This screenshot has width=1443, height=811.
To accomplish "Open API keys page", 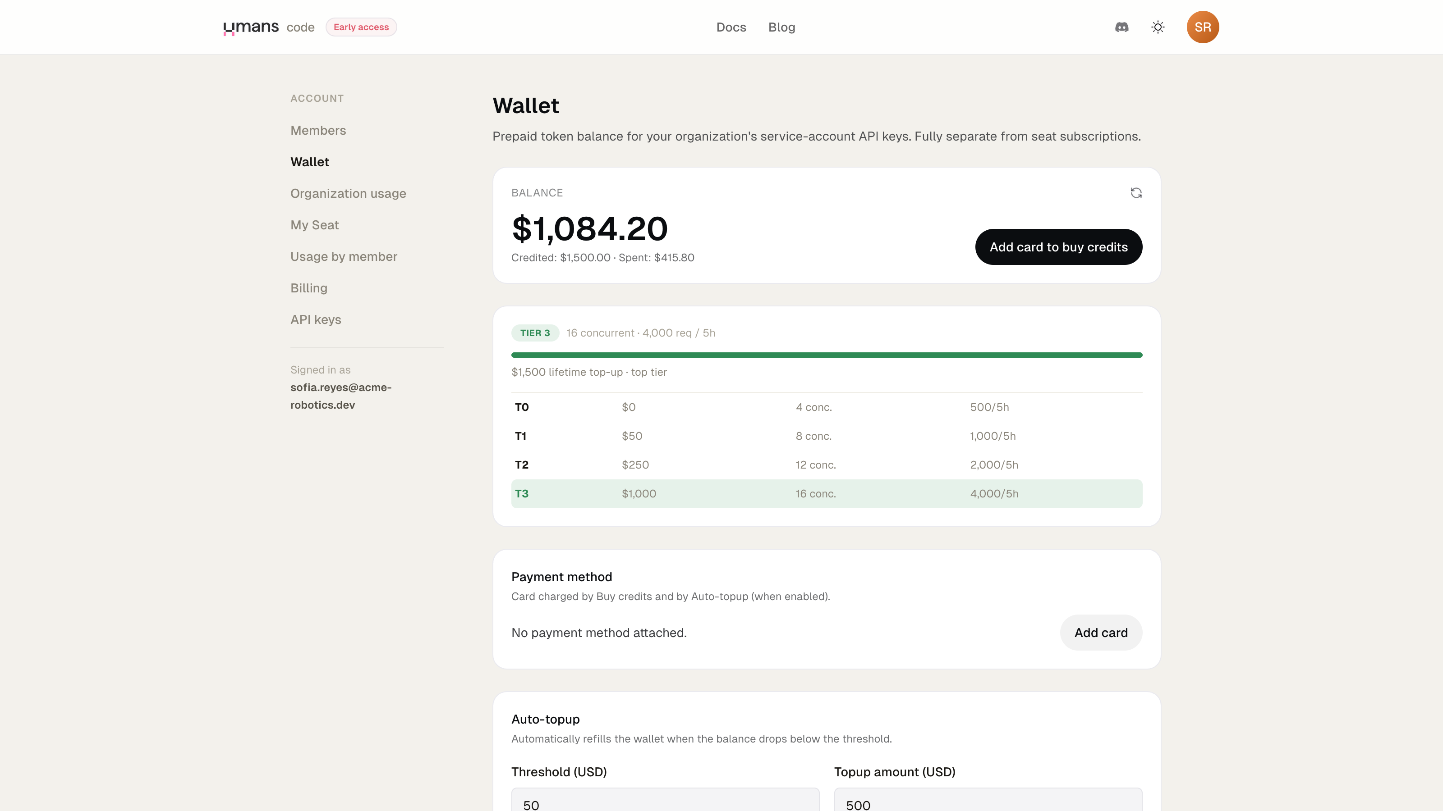I will pyautogui.click(x=316, y=319).
